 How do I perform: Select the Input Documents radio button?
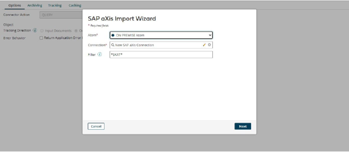(42, 31)
